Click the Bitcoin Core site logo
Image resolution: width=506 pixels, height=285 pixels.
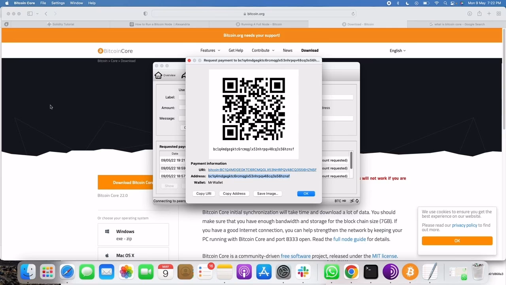pyautogui.click(x=115, y=51)
